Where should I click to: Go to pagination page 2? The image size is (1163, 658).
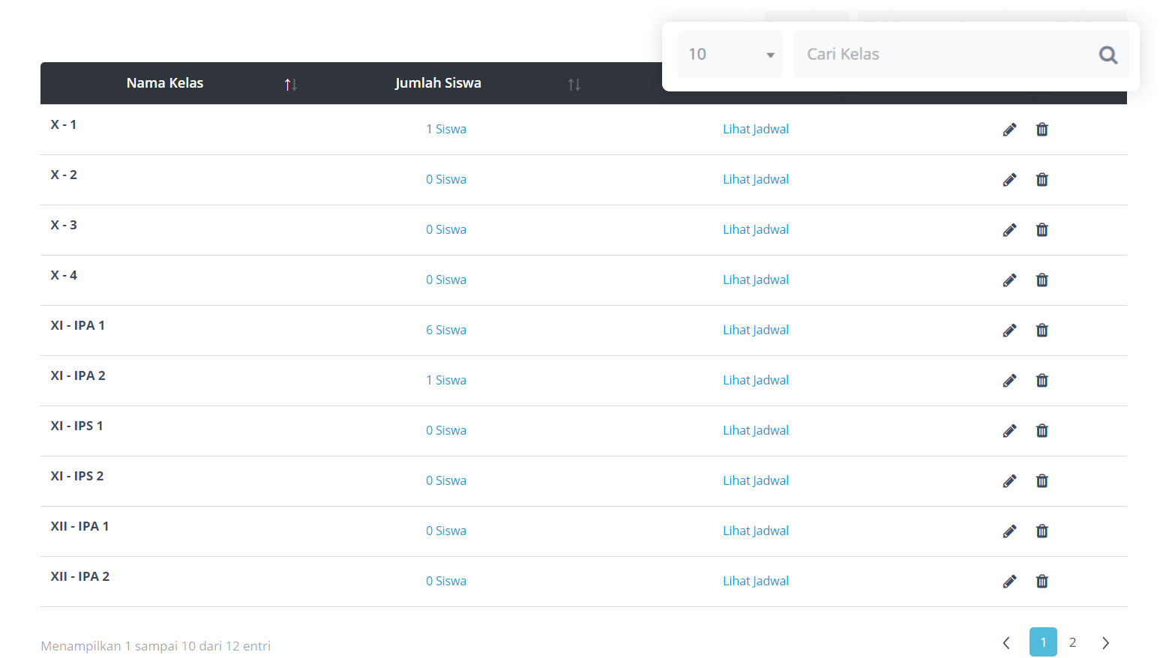point(1072,642)
